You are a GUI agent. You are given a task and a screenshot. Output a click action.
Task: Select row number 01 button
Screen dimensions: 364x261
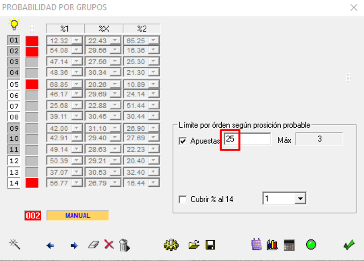pos(14,41)
